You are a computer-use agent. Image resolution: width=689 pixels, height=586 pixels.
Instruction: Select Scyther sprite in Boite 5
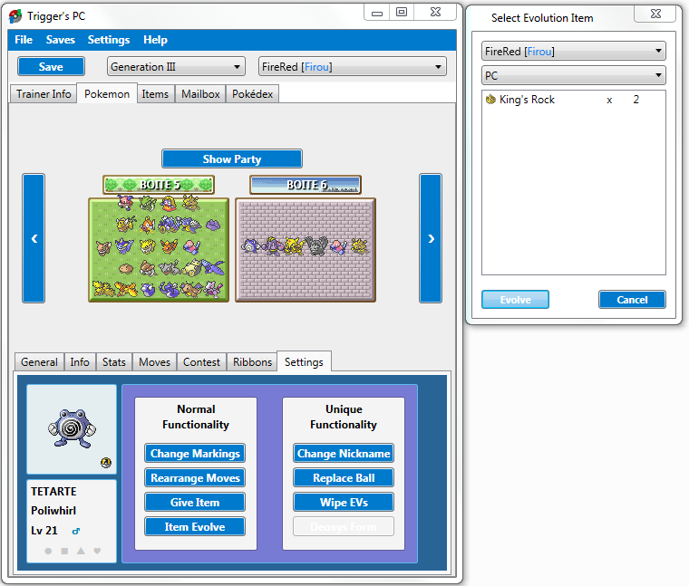coord(148,203)
